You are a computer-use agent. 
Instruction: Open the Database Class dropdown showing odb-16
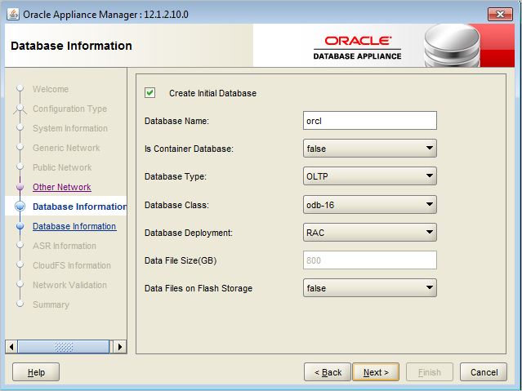click(x=370, y=204)
